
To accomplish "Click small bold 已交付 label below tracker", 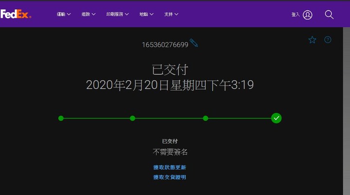I will [170, 141].
